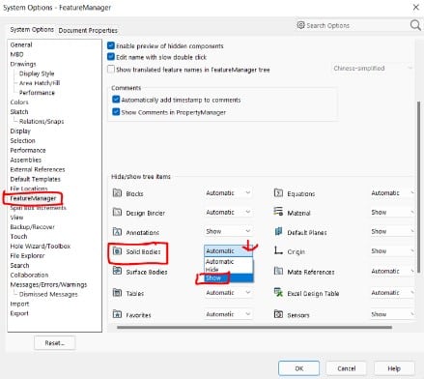Select Hole Wizard/Toolbox in the list
This screenshot has height=379, width=424.
(40, 247)
